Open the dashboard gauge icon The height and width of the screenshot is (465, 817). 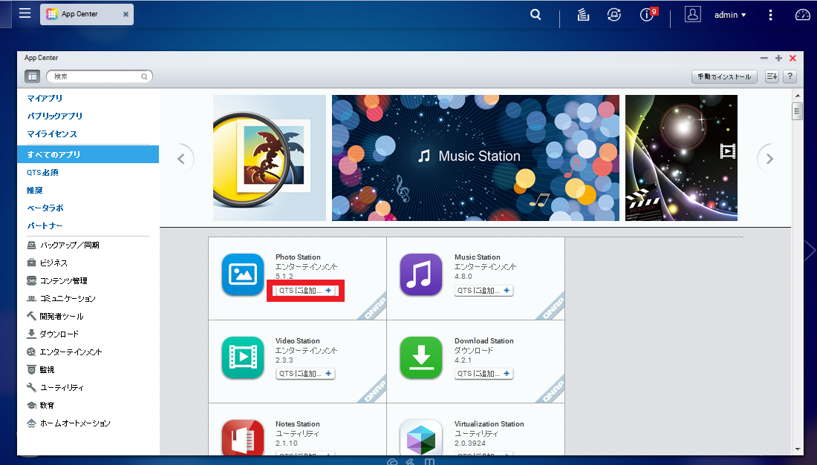tap(803, 15)
